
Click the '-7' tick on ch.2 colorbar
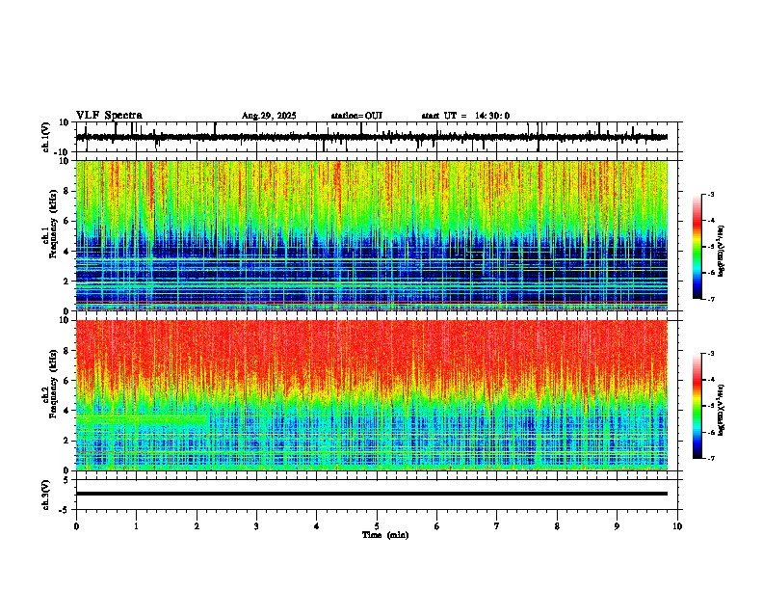pos(710,458)
